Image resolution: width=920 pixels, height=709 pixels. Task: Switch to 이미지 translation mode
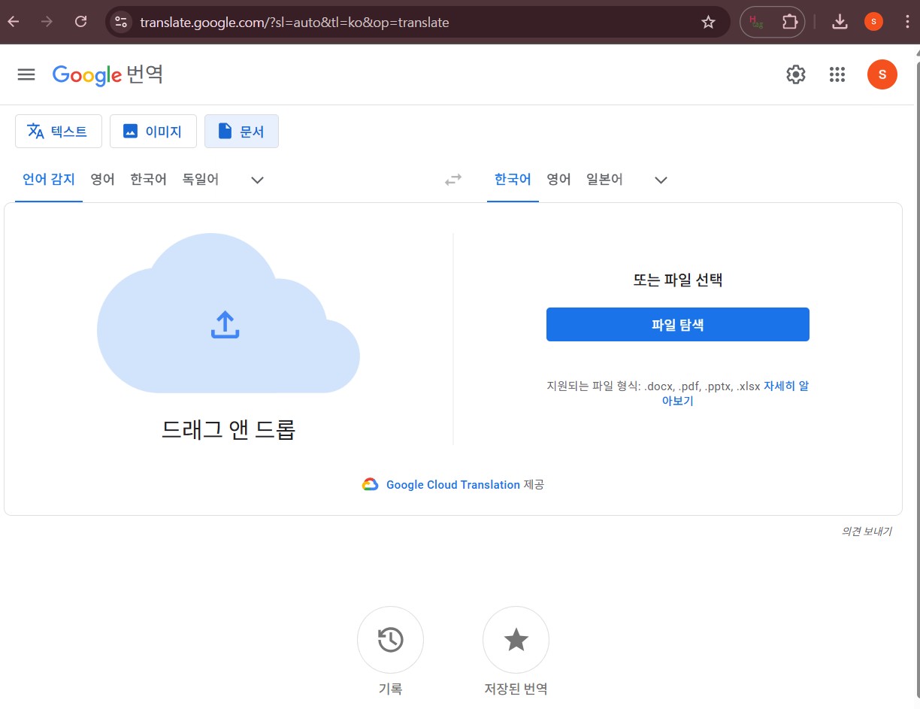[153, 132]
